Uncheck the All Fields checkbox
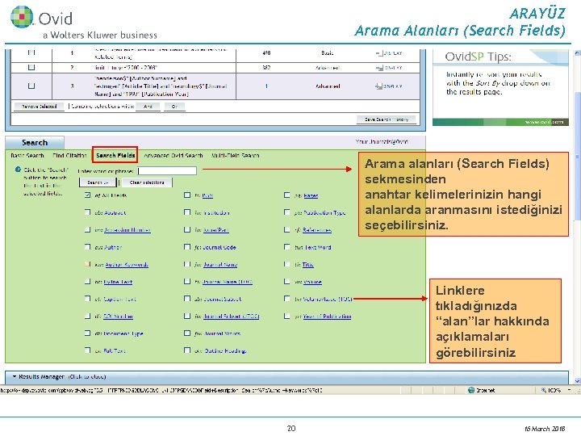 (x=87, y=195)
